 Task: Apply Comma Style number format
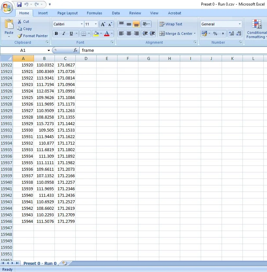point(223,34)
